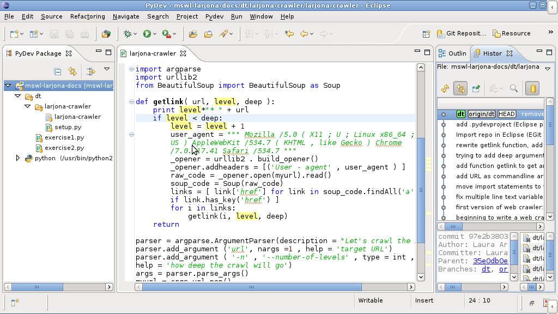Click the green Run button in toolbar
558x314 pixels.
pos(147,34)
